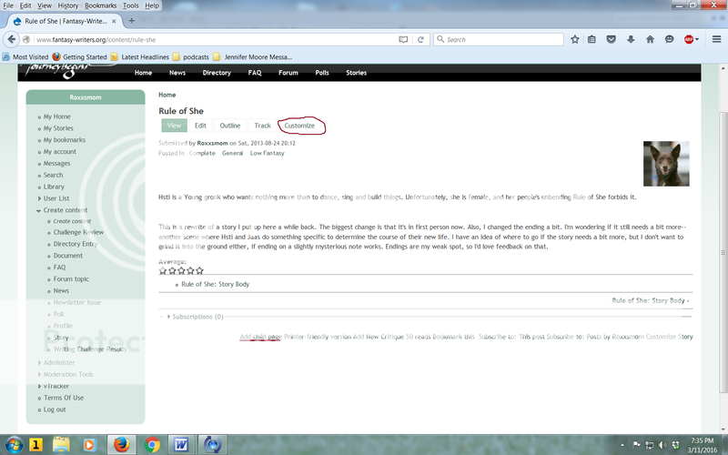Screen dimensions: 728x455
Task: Open Google Chrome from taskbar
Action: [151, 444]
